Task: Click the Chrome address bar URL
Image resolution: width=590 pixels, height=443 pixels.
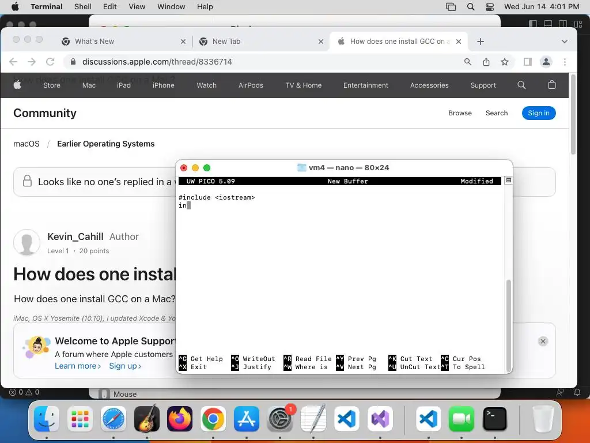Action: pyautogui.click(x=157, y=62)
